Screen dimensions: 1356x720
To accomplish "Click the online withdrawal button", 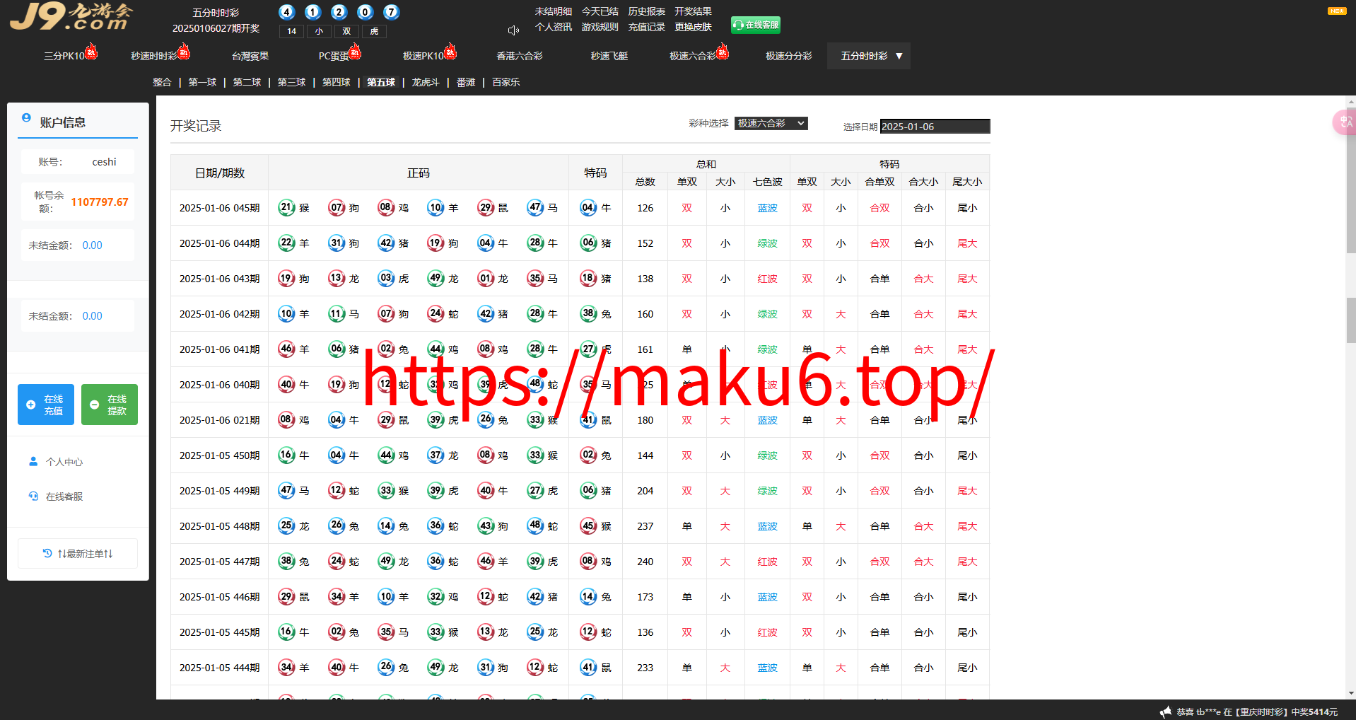I will tap(110, 405).
